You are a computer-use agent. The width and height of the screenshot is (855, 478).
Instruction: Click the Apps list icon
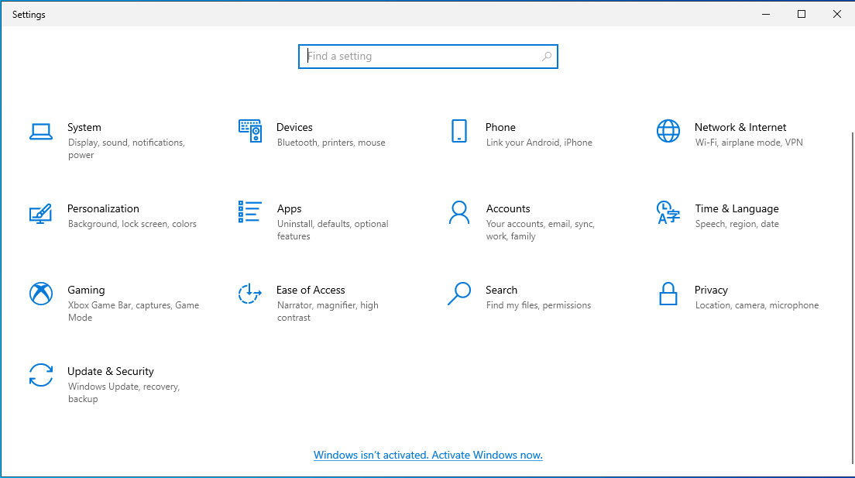tap(249, 211)
